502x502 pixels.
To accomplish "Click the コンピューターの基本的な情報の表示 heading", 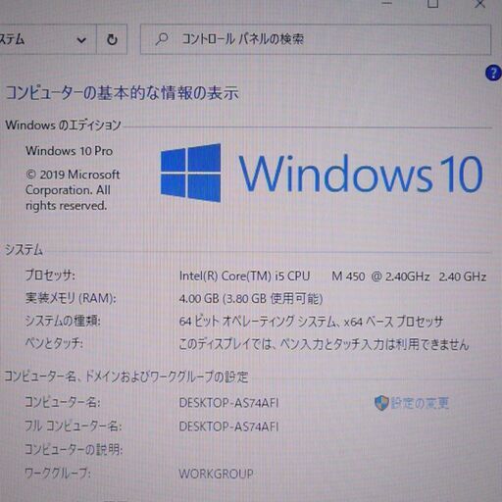I will (122, 92).
